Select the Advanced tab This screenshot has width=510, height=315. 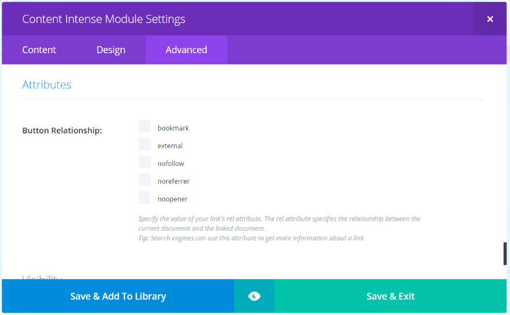coord(186,50)
